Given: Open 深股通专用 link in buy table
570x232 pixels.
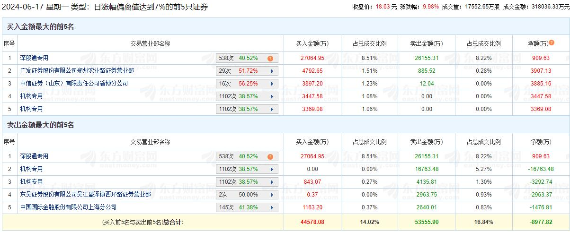Looking at the screenshot, I should point(34,58).
